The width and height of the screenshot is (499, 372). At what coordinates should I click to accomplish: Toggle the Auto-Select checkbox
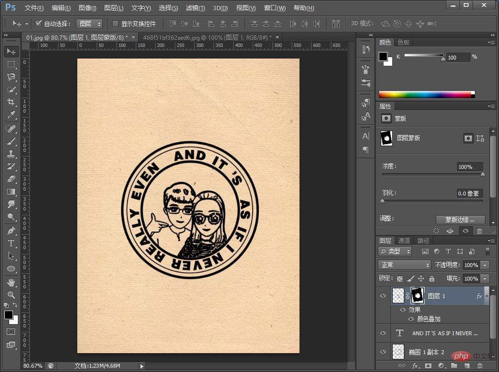(x=39, y=23)
